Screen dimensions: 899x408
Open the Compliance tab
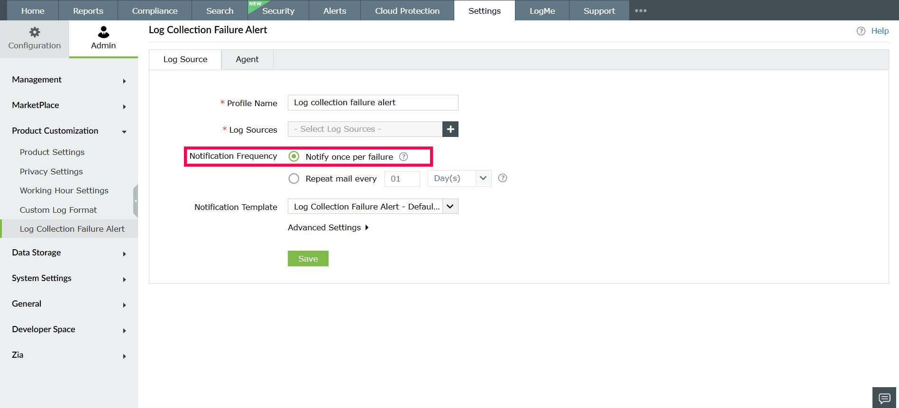[155, 10]
